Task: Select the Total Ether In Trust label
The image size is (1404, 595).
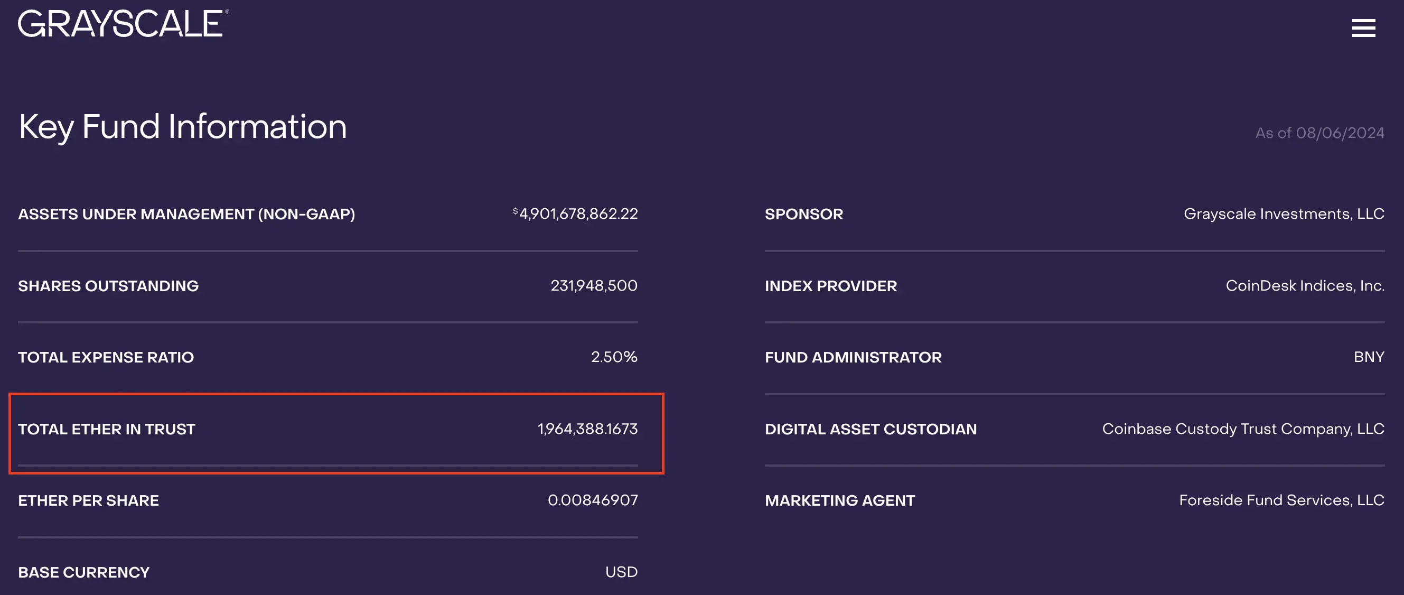Action: point(107,429)
